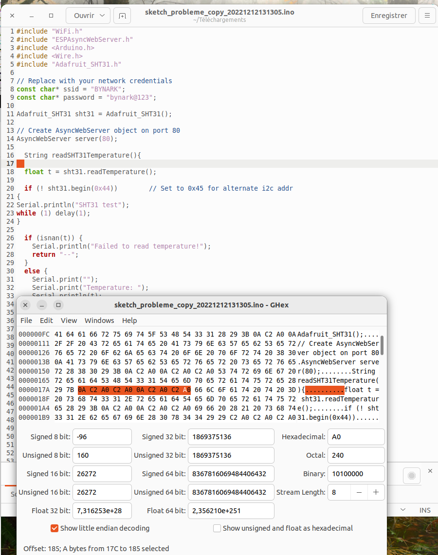Image resolution: width=438 pixels, height=555 pixels.
Task: Click the INS insert mode indicator
Action: pos(425,510)
